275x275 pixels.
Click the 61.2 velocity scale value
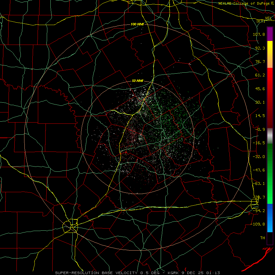(260, 75)
